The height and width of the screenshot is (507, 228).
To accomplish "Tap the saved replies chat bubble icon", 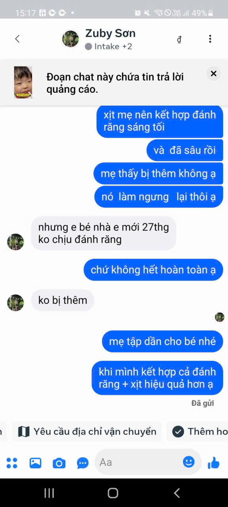I will click(83, 463).
